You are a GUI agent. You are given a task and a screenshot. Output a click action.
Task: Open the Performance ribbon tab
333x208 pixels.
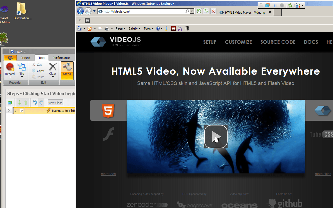61,58
